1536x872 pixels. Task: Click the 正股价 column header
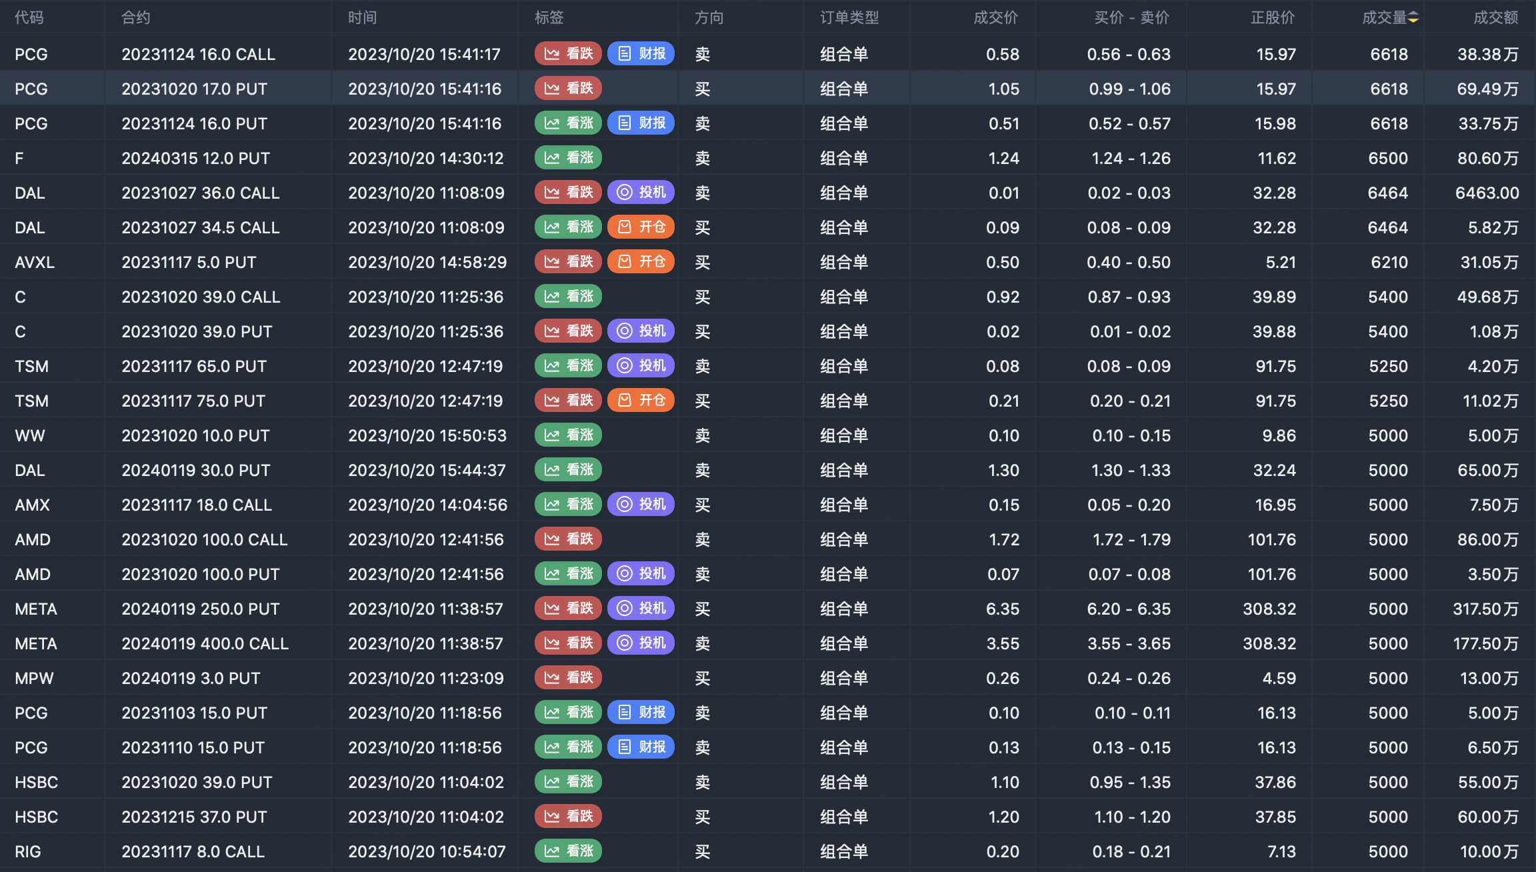click(1273, 18)
